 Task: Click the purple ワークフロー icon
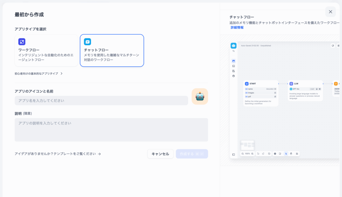(x=22, y=42)
